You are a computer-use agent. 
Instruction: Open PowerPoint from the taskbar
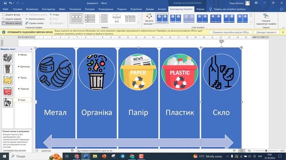(x=104, y=156)
